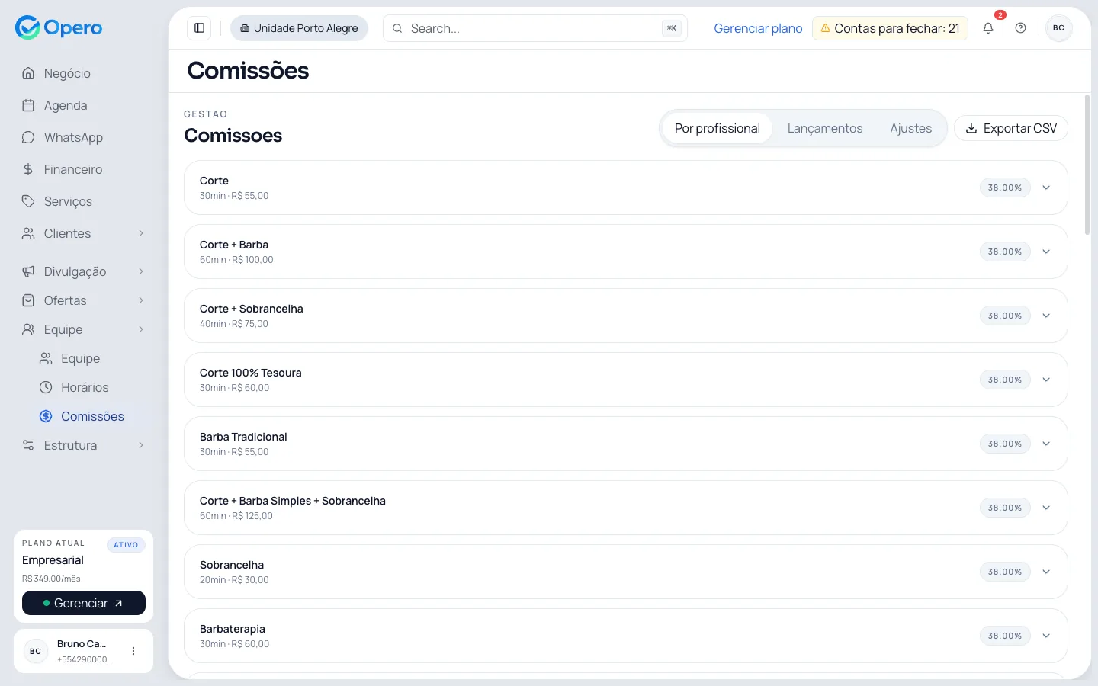This screenshot has height=686, width=1098.
Task: Open the Unidade Porto Alegre selector
Action: pos(299,28)
